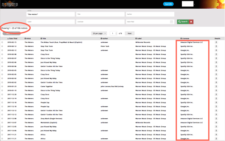
Task: Check the Workaholic (Explicit) row
Action: pyautogui.click(x=2, y=122)
